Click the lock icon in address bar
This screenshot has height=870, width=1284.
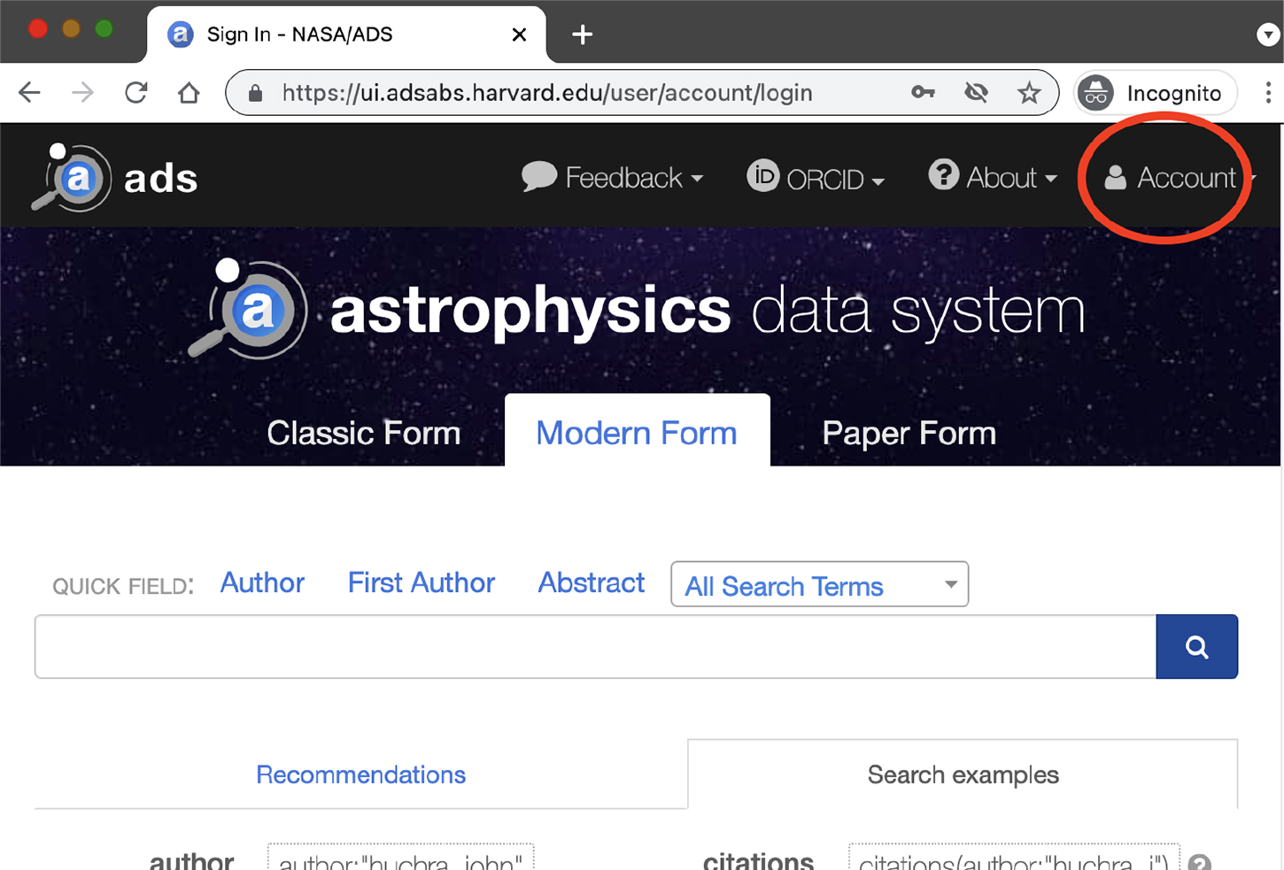point(255,93)
